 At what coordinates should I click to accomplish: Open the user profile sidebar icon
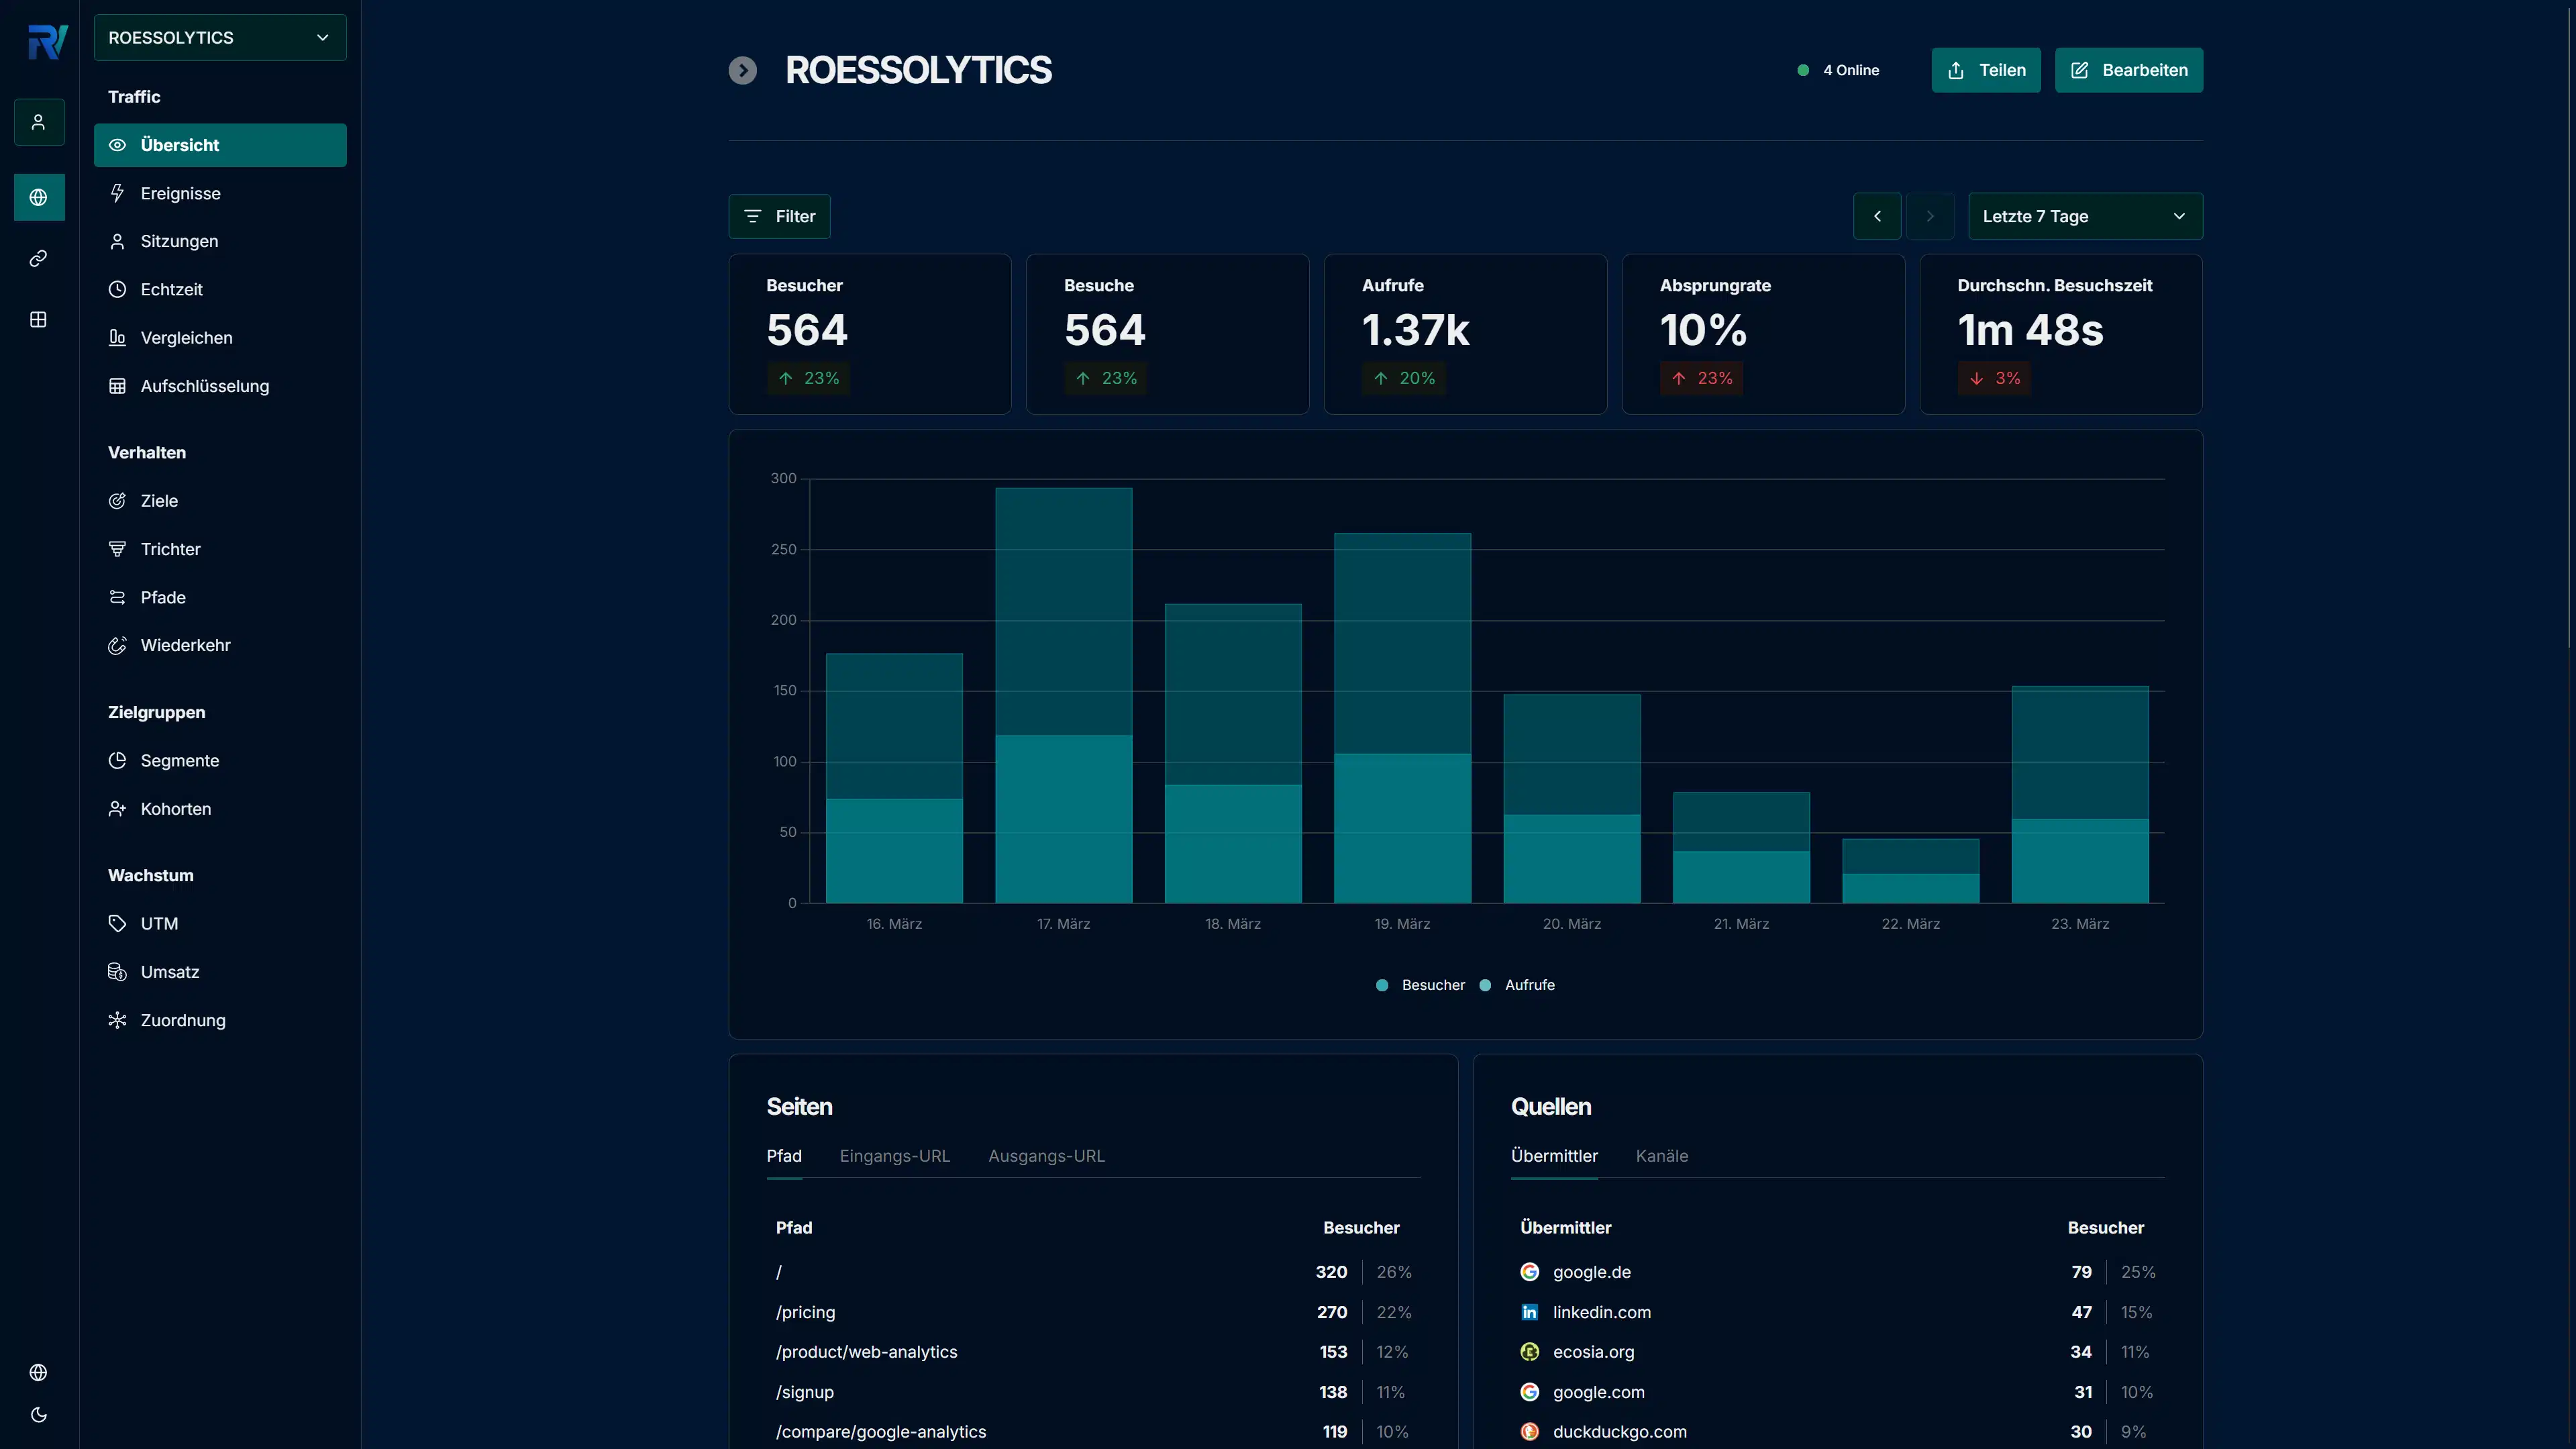pyautogui.click(x=38, y=122)
